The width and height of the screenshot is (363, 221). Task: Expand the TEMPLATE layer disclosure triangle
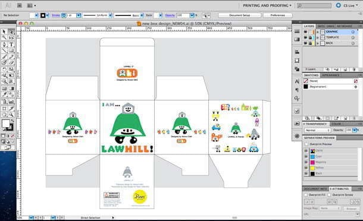click(x=318, y=37)
